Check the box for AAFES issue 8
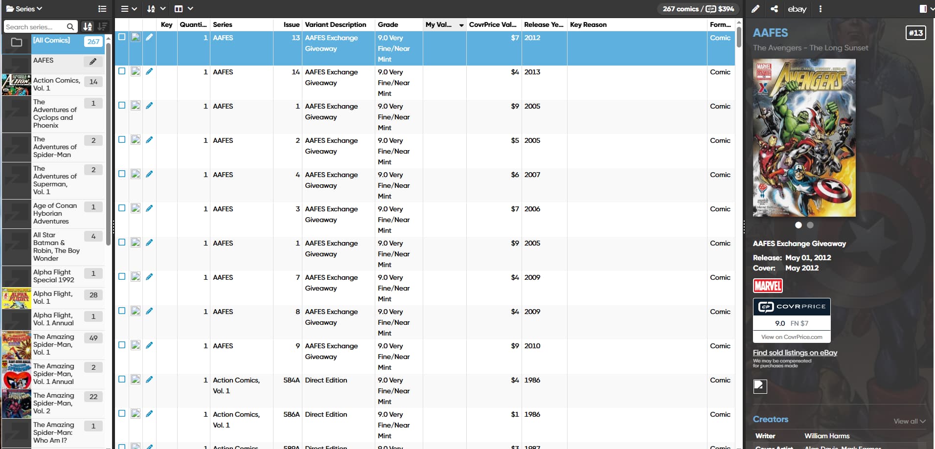The height and width of the screenshot is (449, 935). click(122, 311)
